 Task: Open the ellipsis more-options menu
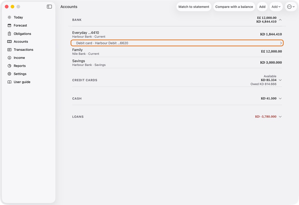291,7
